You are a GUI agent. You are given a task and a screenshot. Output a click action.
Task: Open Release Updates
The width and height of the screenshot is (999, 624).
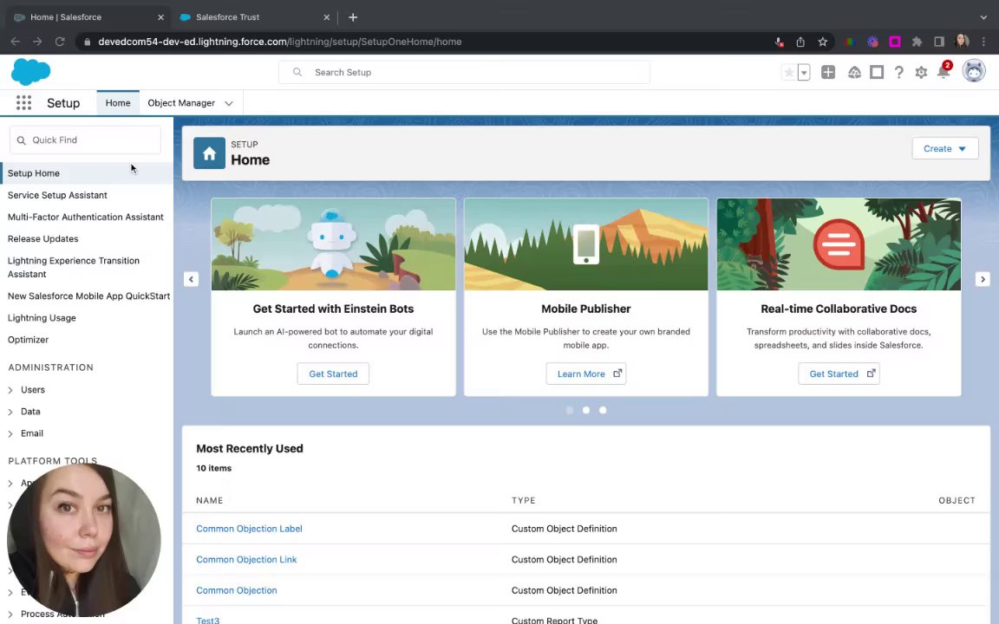pyautogui.click(x=42, y=239)
